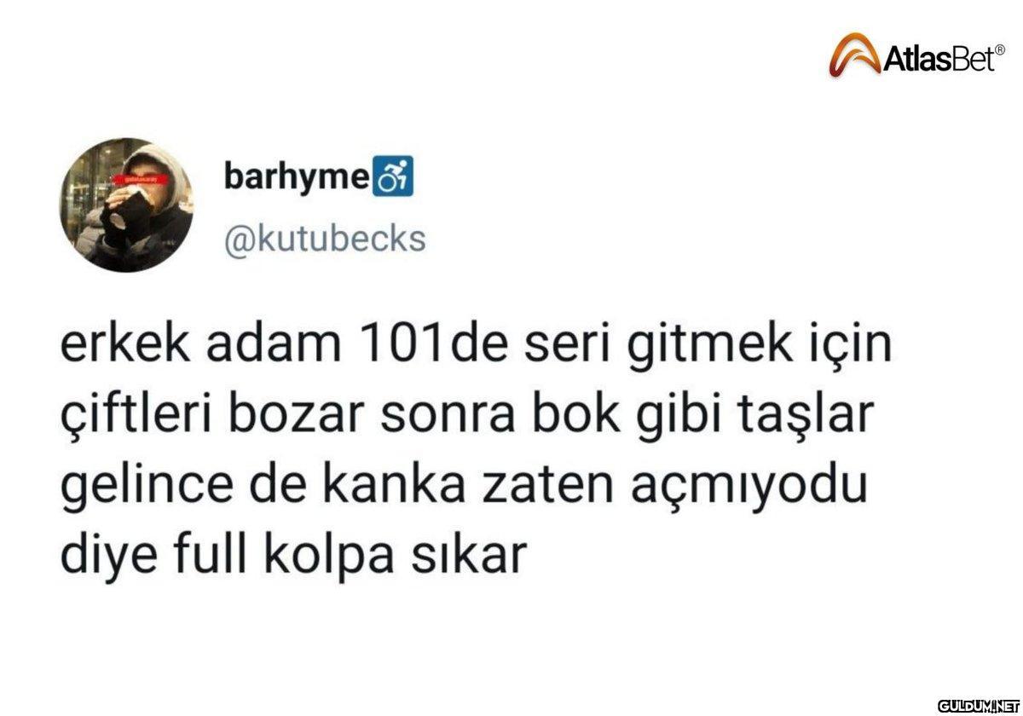The width and height of the screenshot is (1023, 716).
Task: Click the word 'gitmek' in the tweet
Action: [685, 349]
